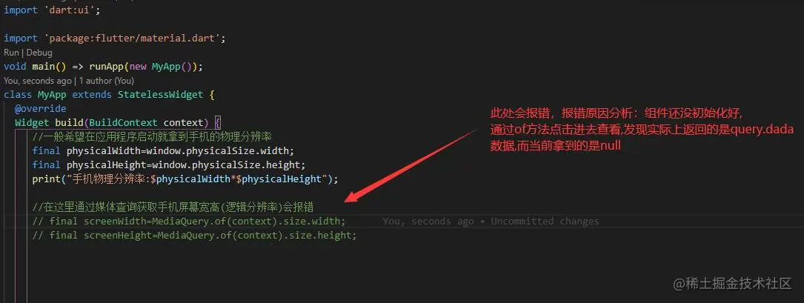Click 'You, seconds ago' above class MyApp

[x=38, y=81]
